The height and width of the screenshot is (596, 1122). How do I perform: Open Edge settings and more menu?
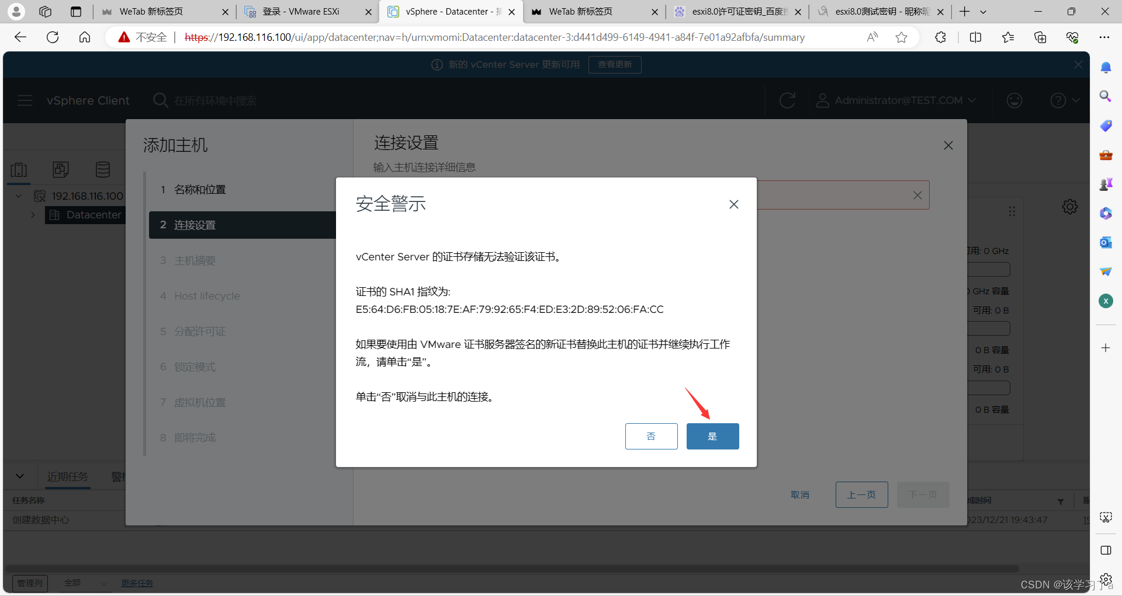(1104, 37)
